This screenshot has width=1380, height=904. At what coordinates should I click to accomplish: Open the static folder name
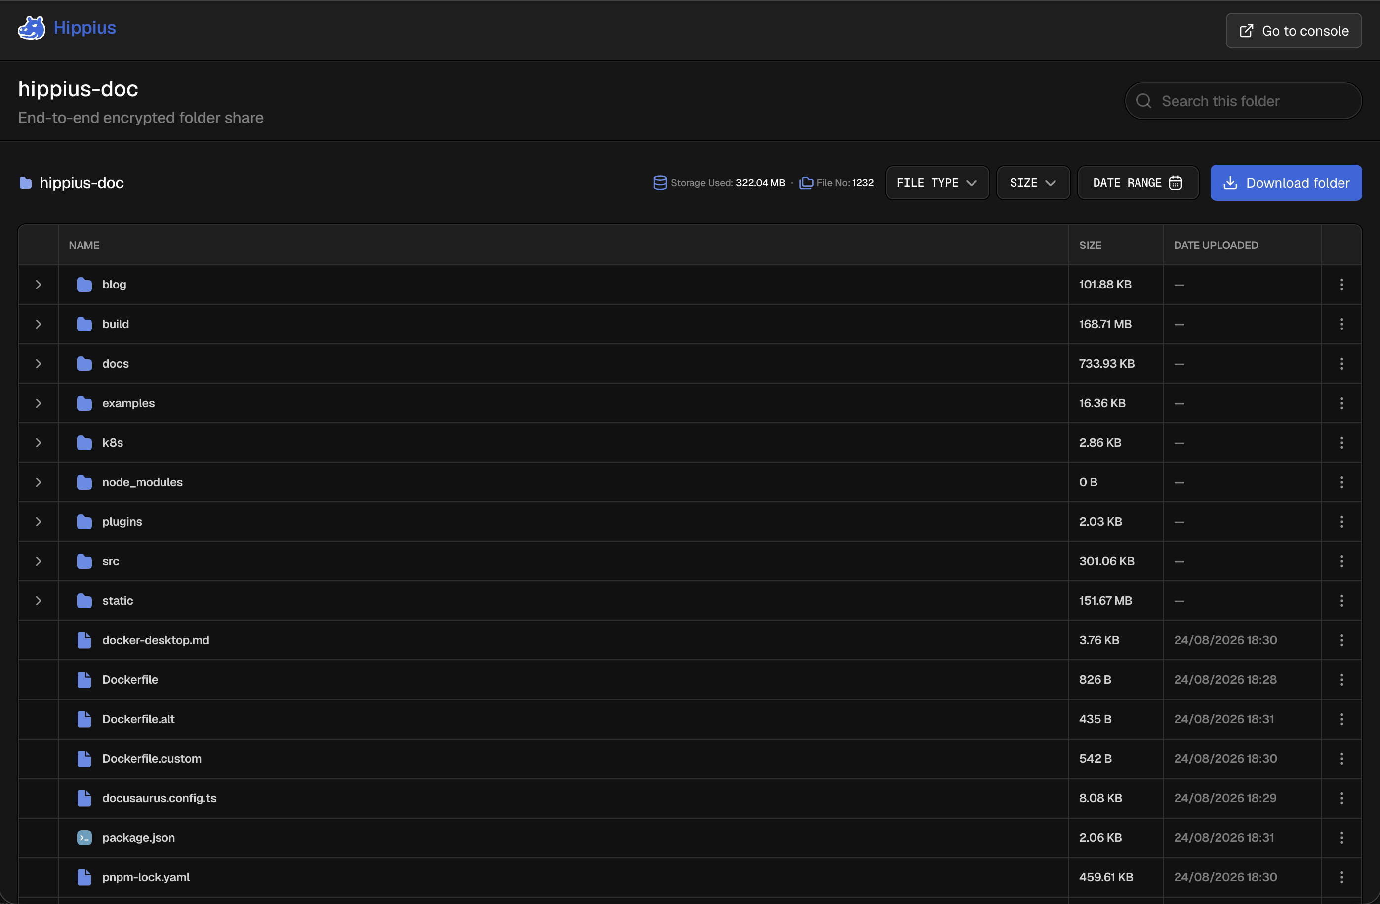pos(118,601)
